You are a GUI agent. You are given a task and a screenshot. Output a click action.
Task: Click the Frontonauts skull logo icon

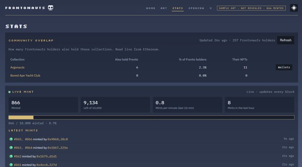[51, 8]
